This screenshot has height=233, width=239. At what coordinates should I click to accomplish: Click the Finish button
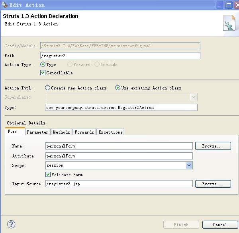pyautogui.click(x=181, y=225)
